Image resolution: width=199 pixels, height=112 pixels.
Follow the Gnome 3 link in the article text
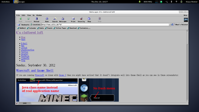click(x=62, y=75)
